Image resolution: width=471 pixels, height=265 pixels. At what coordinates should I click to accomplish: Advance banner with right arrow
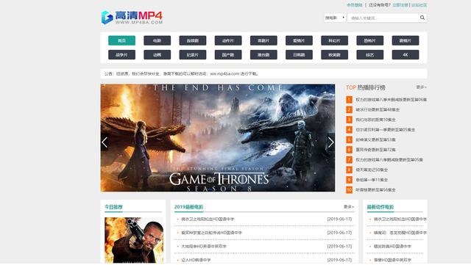tap(330, 142)
